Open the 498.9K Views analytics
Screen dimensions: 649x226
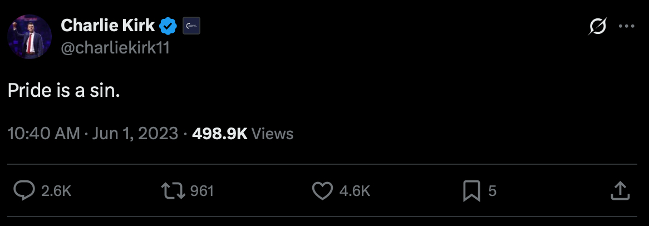242,134
